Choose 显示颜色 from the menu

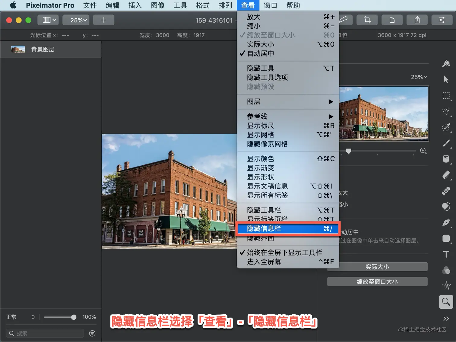288,159
